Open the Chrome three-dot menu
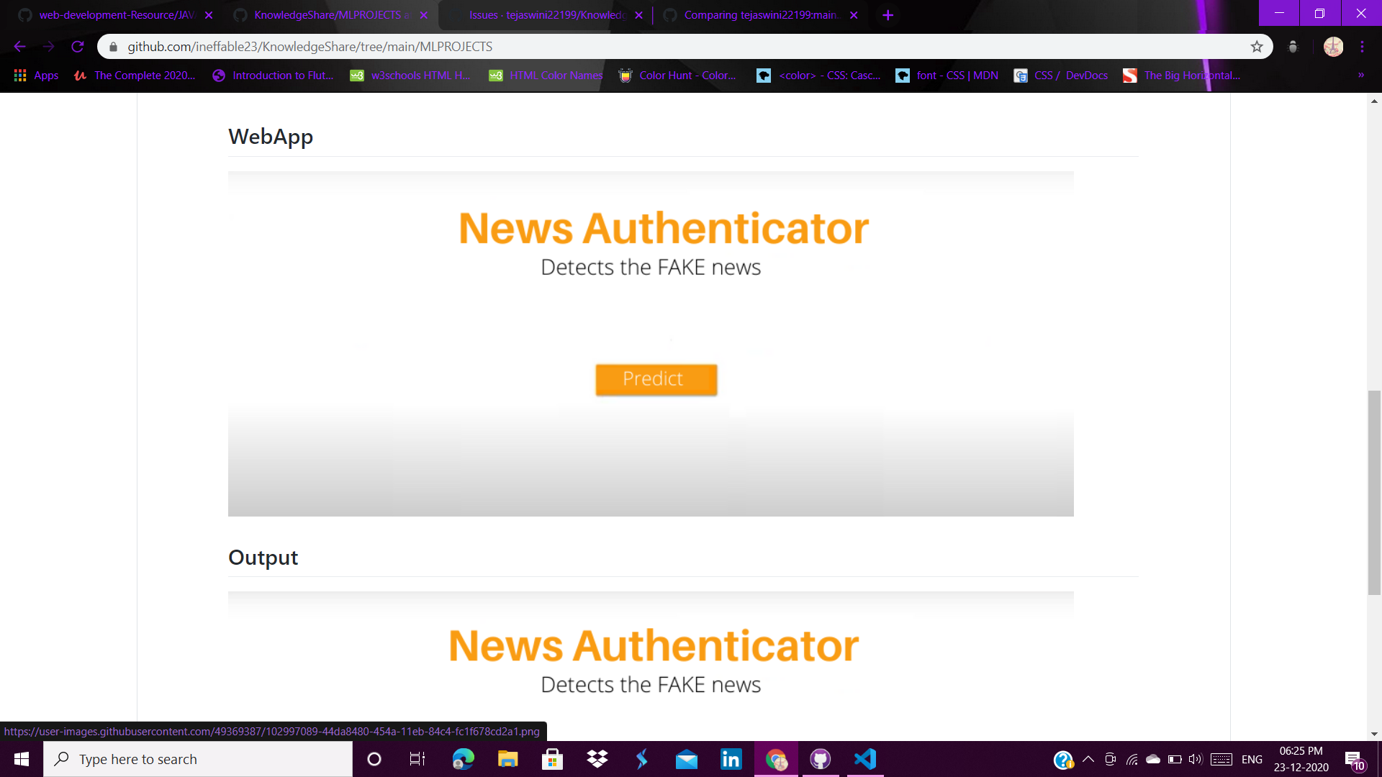Image resolution: width=1382 pixels, height=777 pixels. pyautogui.click(x=1362, y=46)
